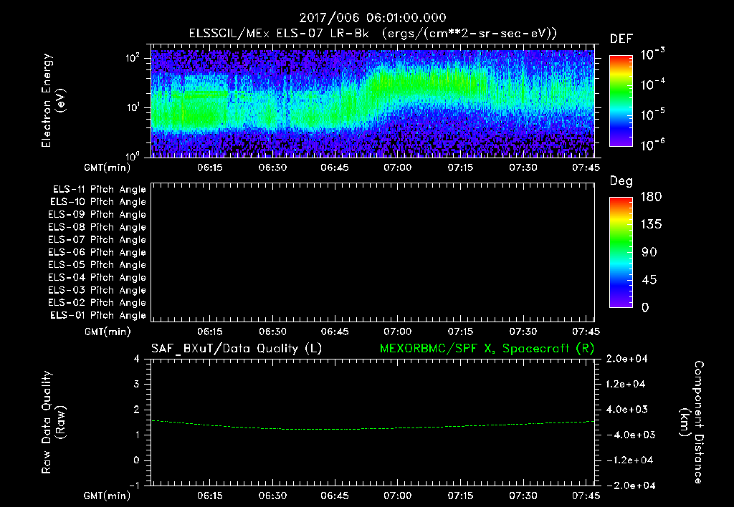Click the DEF color scale bar
734x507 pixels.
point(621,100)
